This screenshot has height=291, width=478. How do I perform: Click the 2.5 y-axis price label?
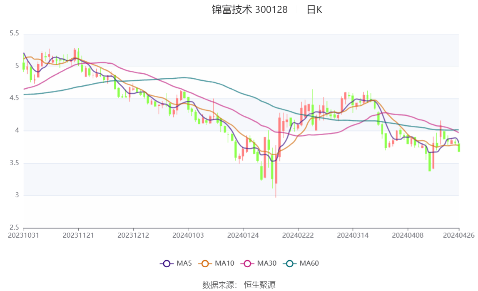tap(14, 227)
